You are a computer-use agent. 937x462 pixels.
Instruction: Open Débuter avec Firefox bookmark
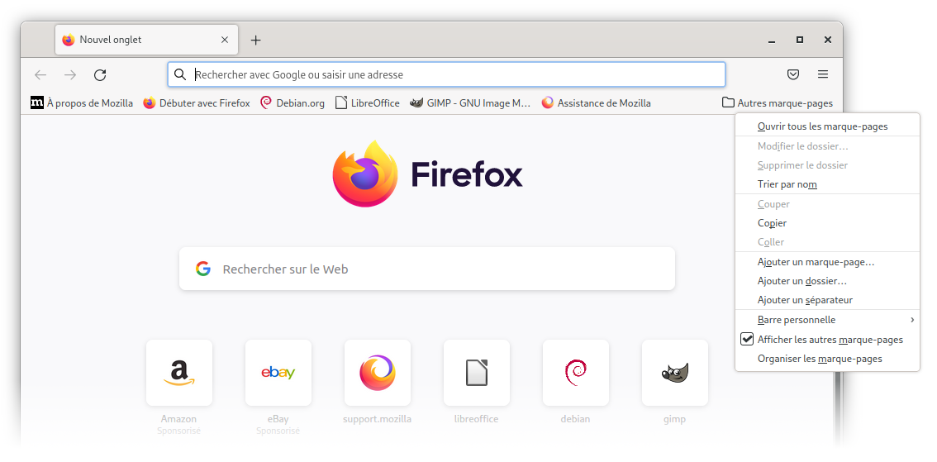point(197,102)
